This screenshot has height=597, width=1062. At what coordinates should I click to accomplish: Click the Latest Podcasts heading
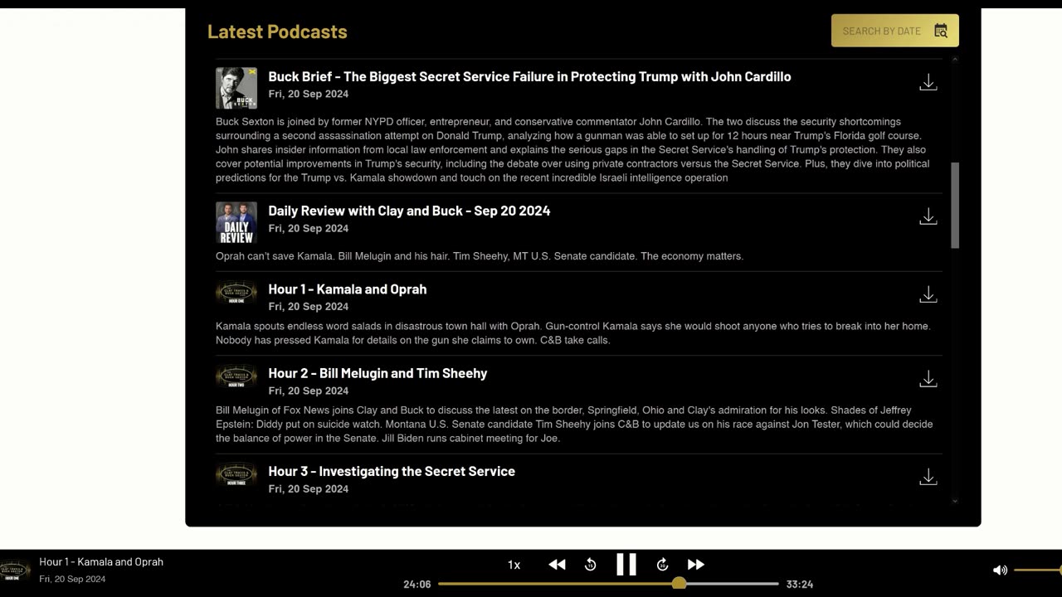[277, 32]
